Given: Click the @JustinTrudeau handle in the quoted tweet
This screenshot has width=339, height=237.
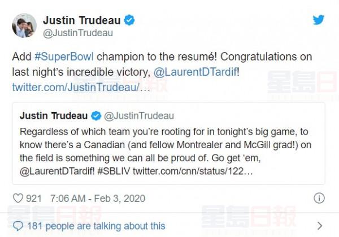Looking at the screenshot, I should click(x=135, y=116).
